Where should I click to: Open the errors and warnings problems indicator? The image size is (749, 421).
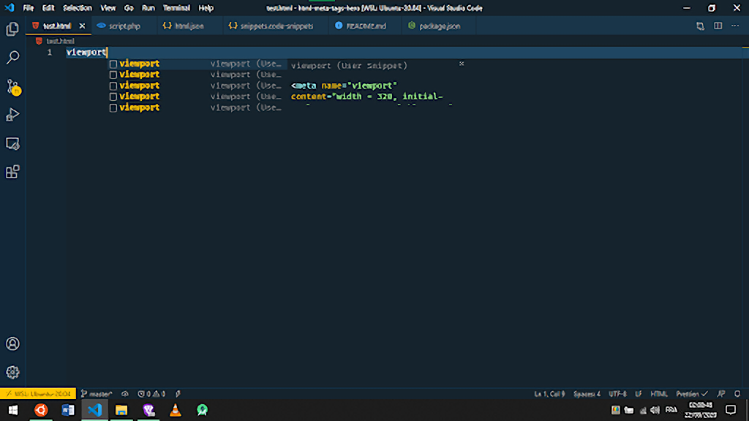151,394
